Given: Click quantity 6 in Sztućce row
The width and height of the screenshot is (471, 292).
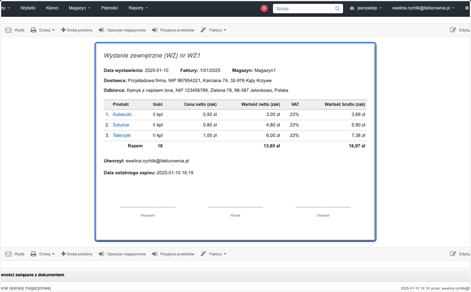Looking at the screenshot, I should (154, 125).
